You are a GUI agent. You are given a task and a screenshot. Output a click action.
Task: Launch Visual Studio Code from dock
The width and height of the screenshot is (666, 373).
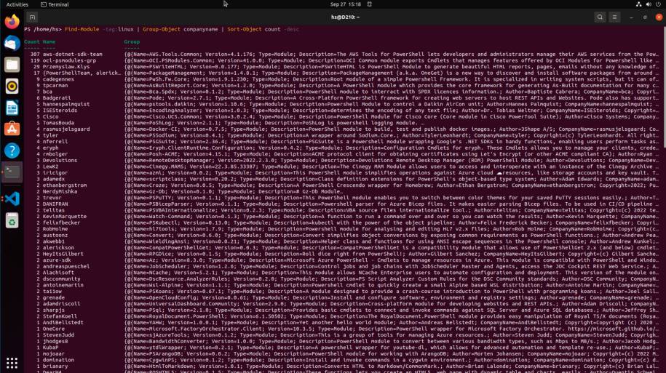coord(12,198)
